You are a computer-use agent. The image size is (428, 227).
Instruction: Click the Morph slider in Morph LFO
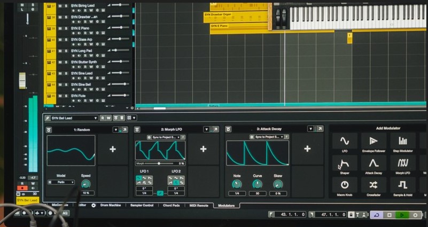pos(159,163)
